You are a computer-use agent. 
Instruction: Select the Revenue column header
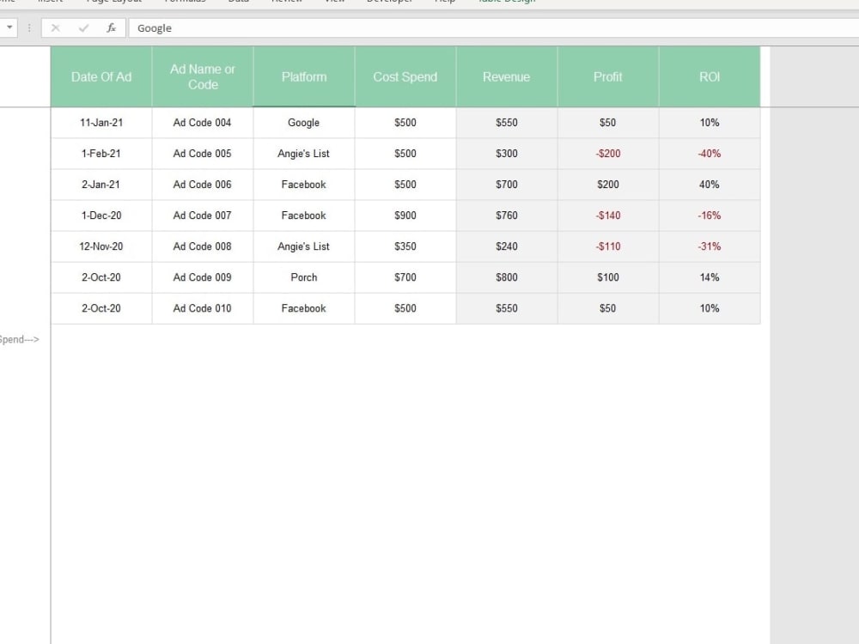pos(507,76)
